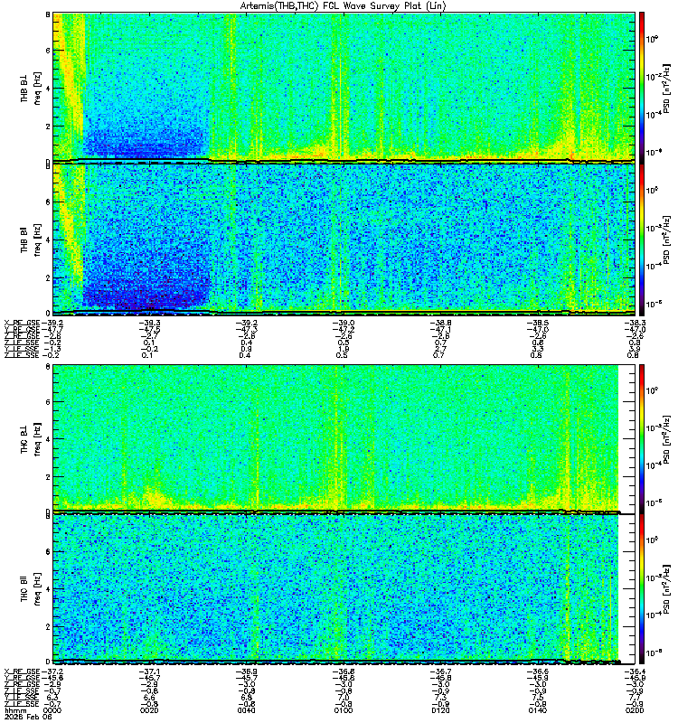Click the X_RE_GSE value '-38.3'
Image resolution: width=678 pixels, height=723 pixels.
point(635,323)
